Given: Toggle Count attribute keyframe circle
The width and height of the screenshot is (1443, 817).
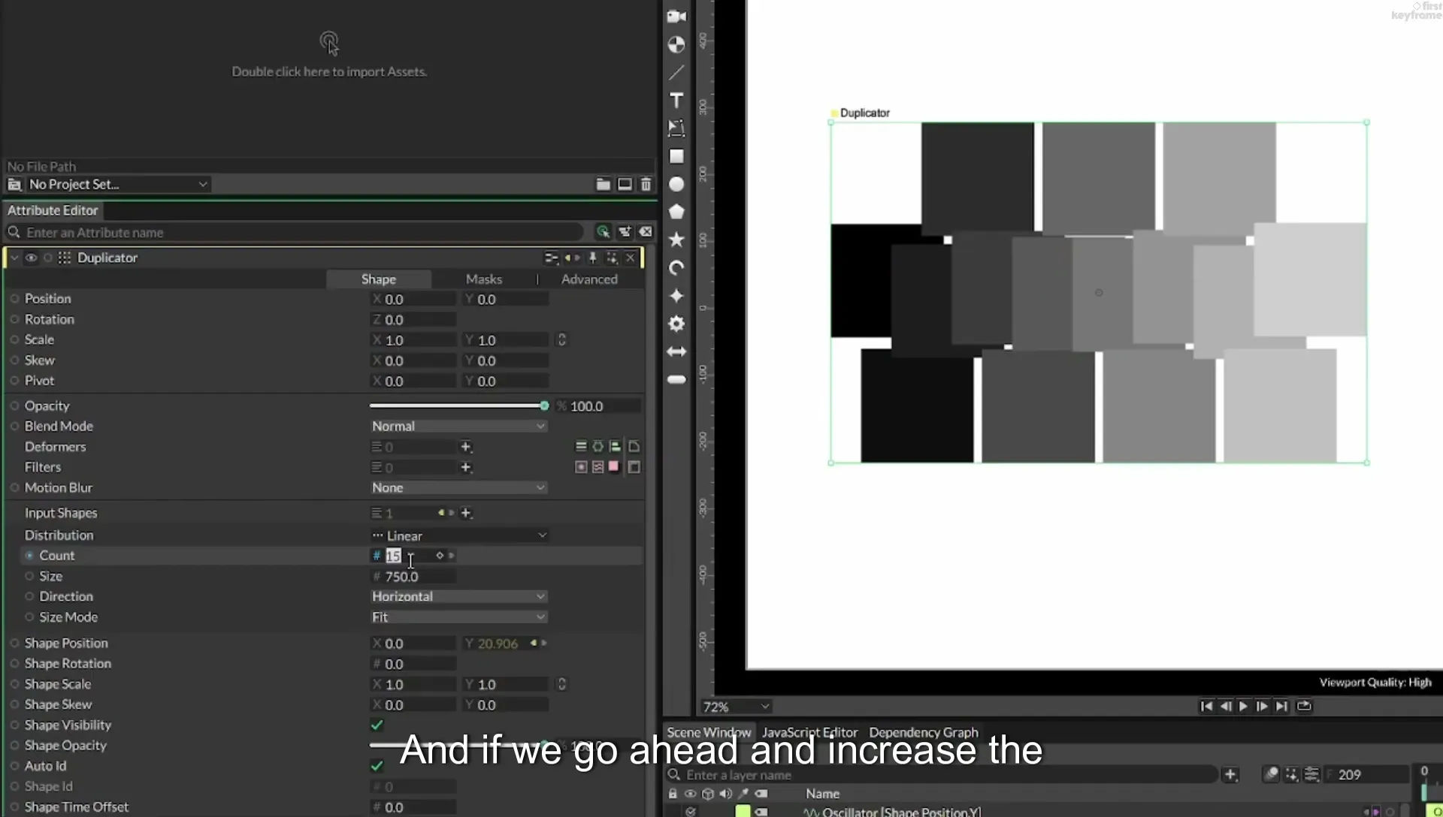Looking at the screenshot, I should [x=29, y=556].
